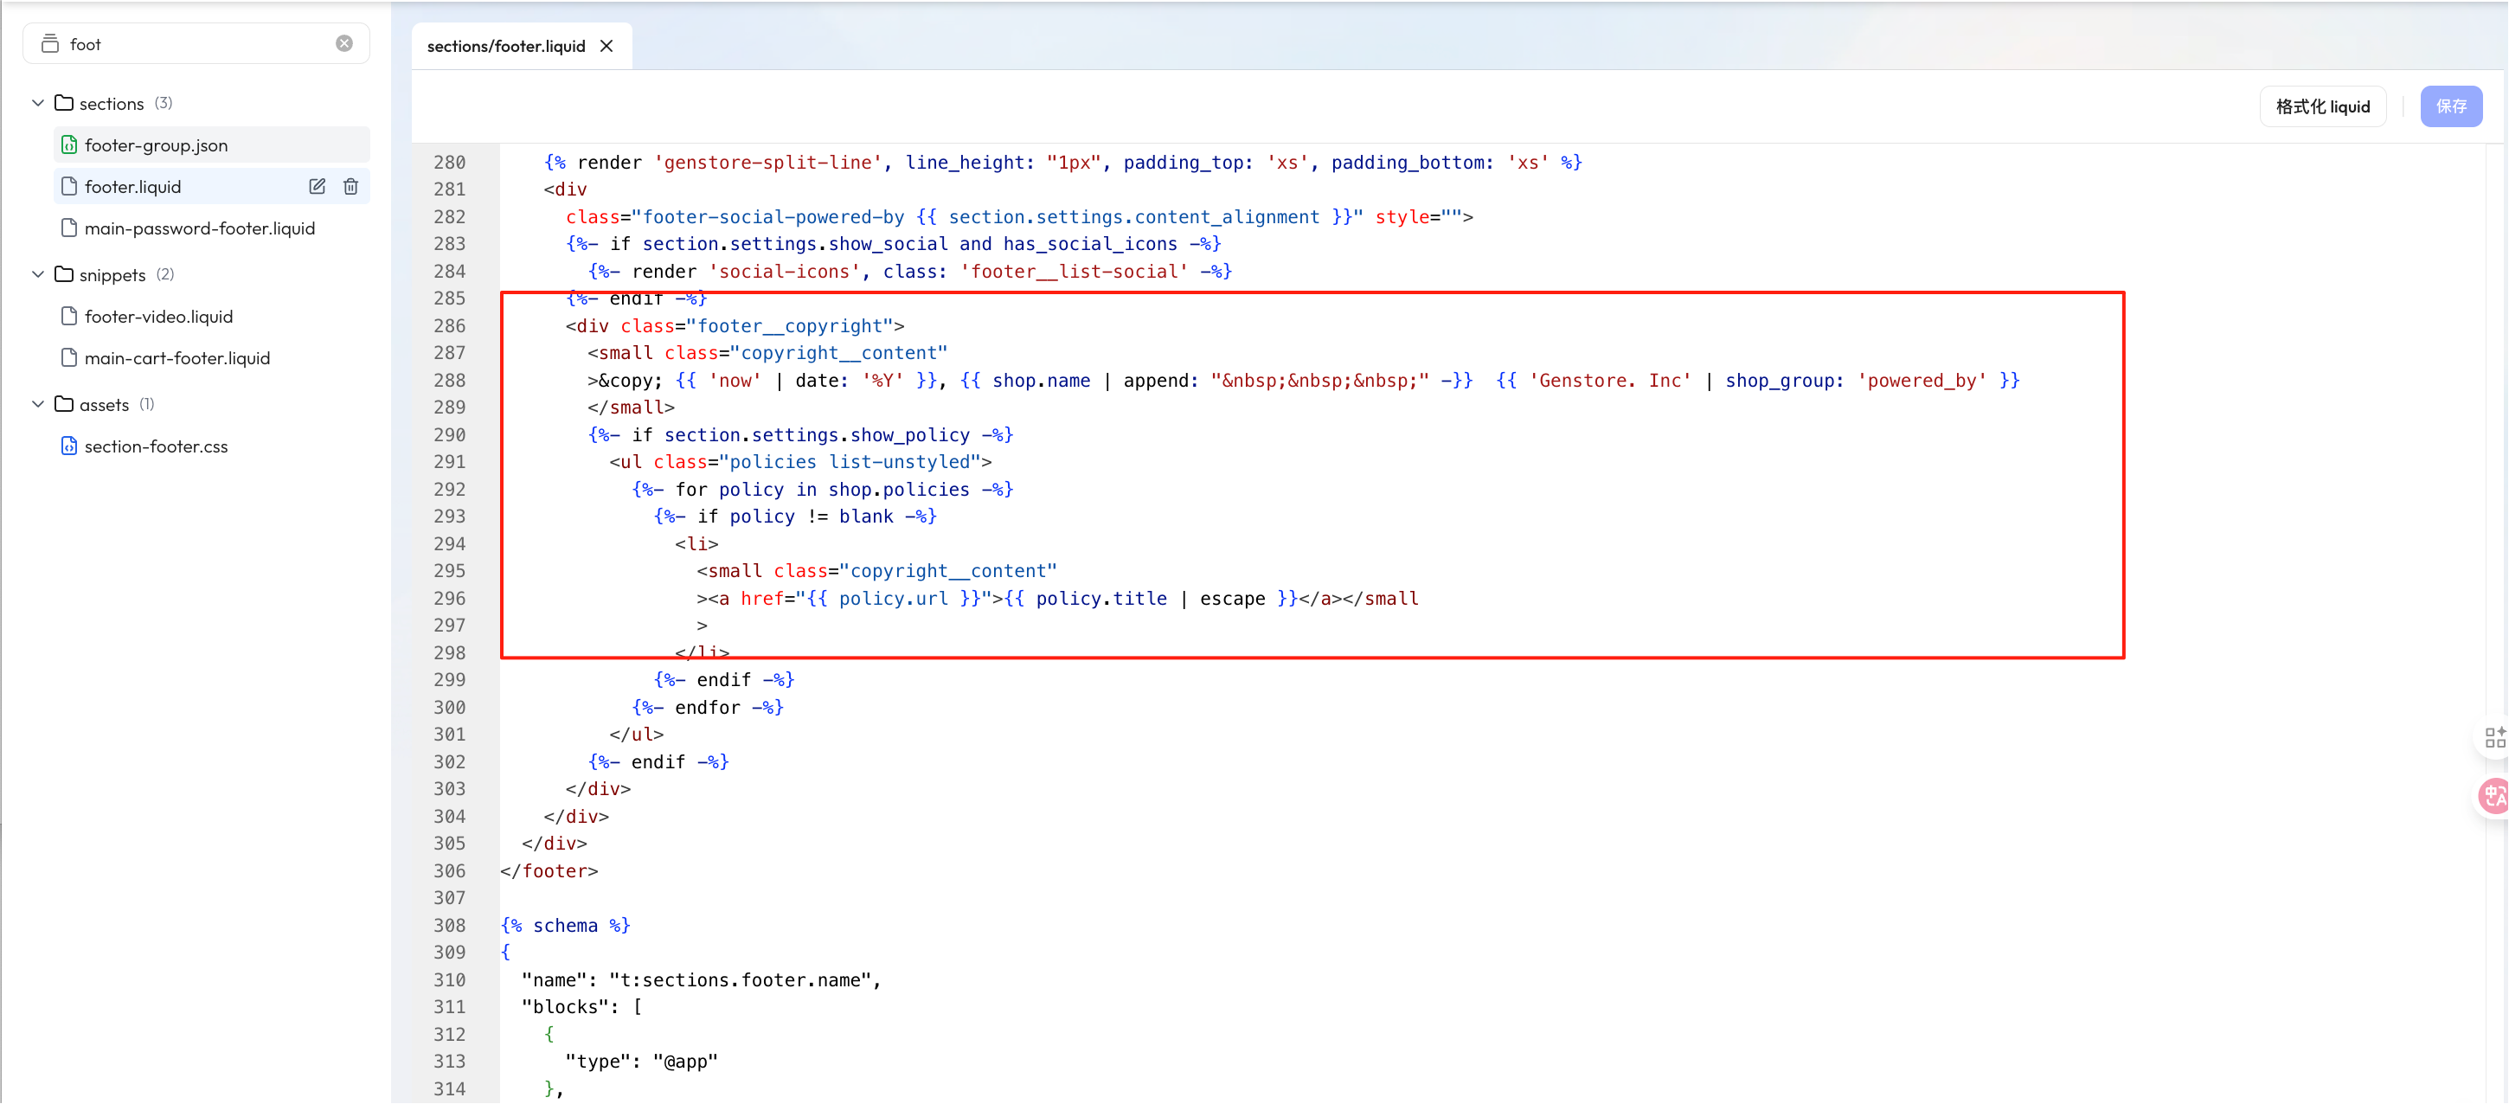Click the footer-group.json file icon

click(68, 145)
